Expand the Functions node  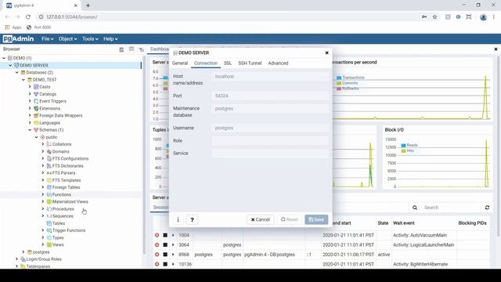43,194
